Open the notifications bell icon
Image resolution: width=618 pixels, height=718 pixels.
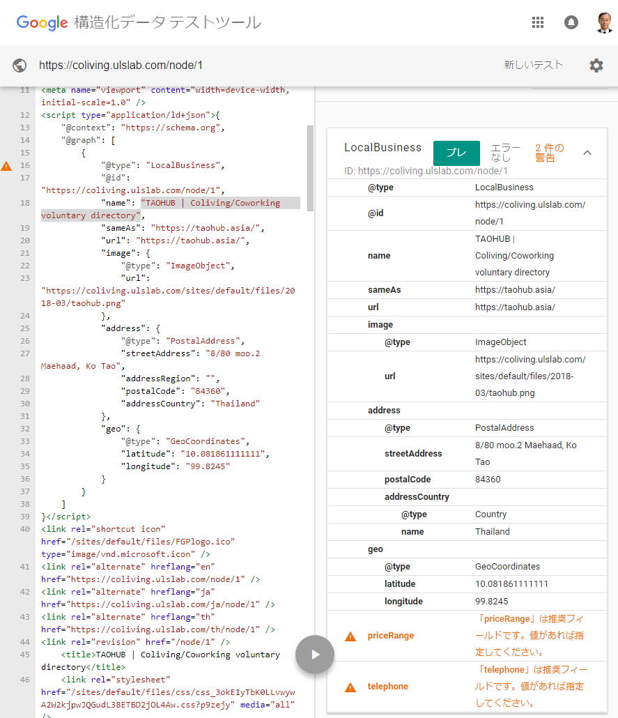571,22
